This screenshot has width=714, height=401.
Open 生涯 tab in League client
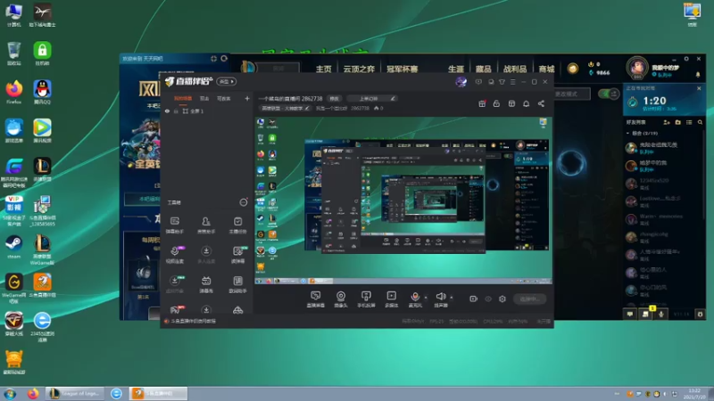[x=455, y=70]
